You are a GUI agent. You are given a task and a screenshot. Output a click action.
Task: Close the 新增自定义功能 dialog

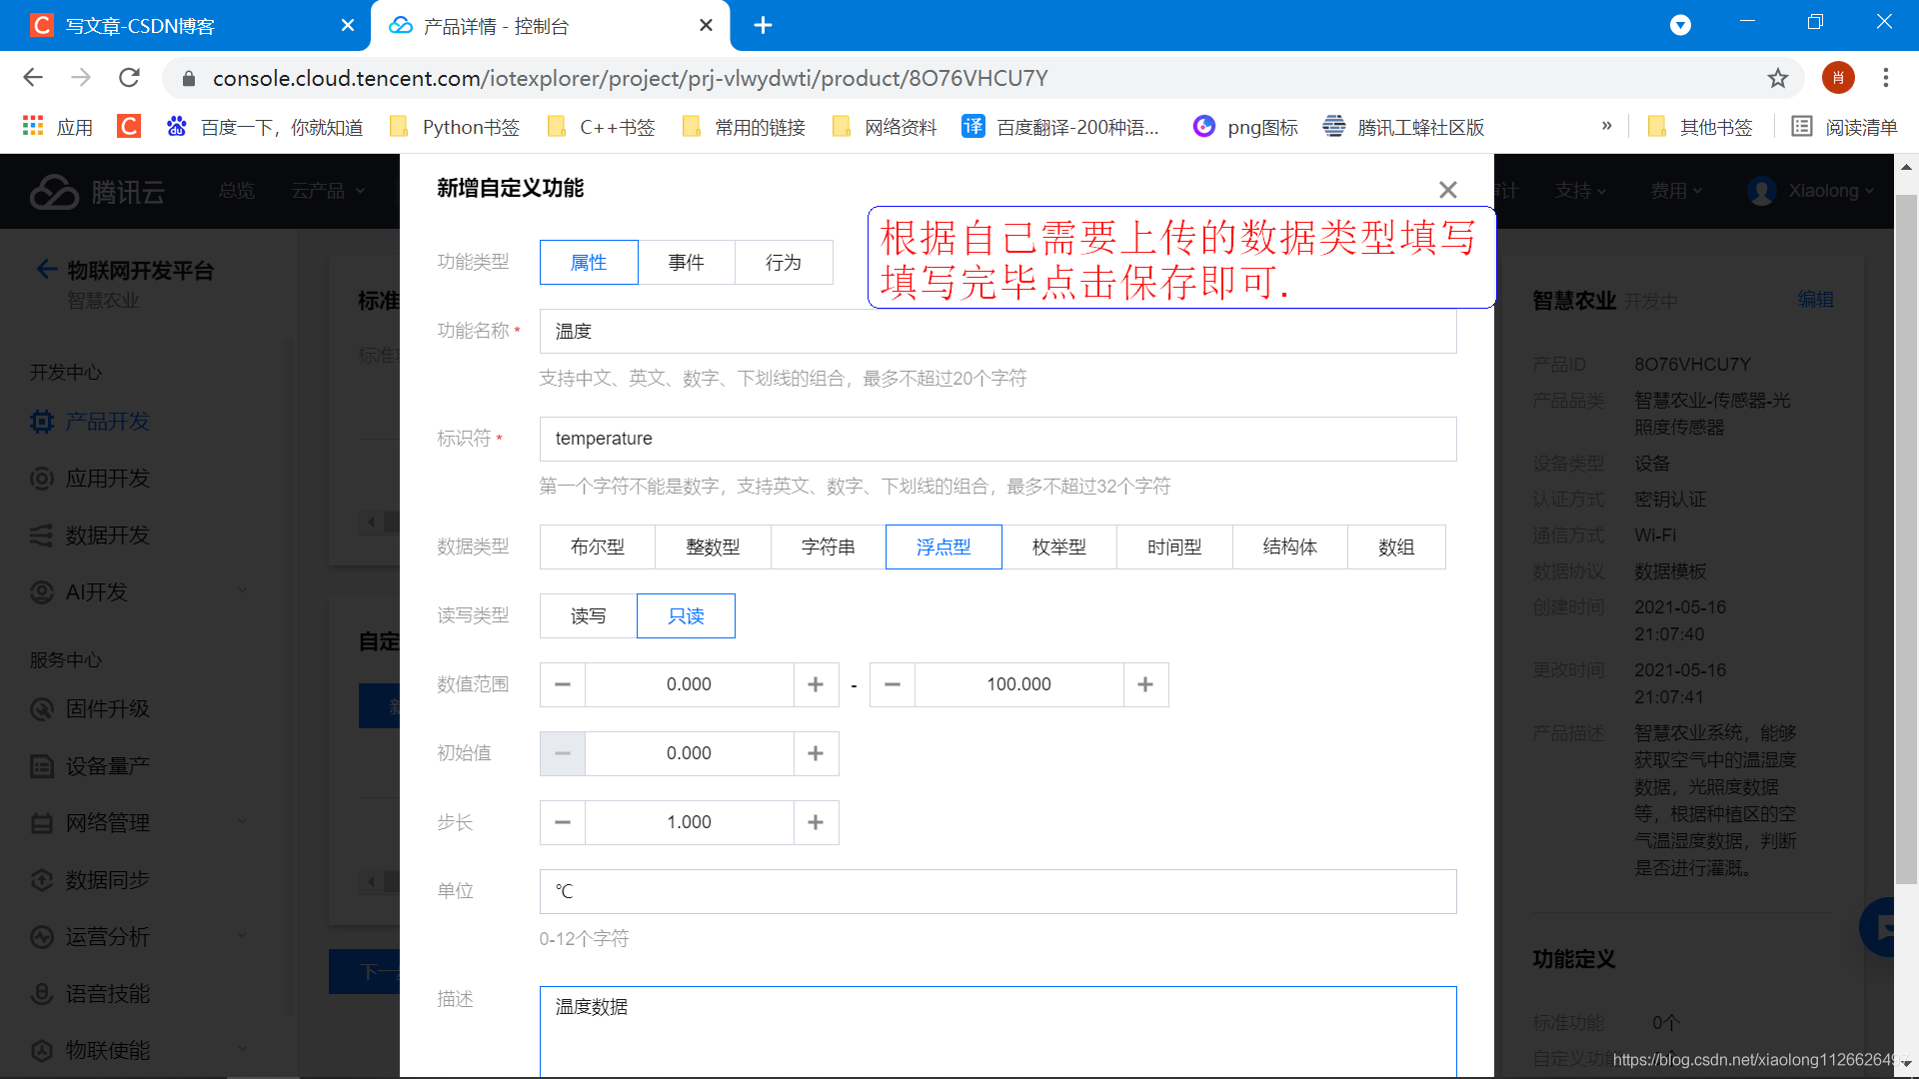click(x=1447, y=190)
